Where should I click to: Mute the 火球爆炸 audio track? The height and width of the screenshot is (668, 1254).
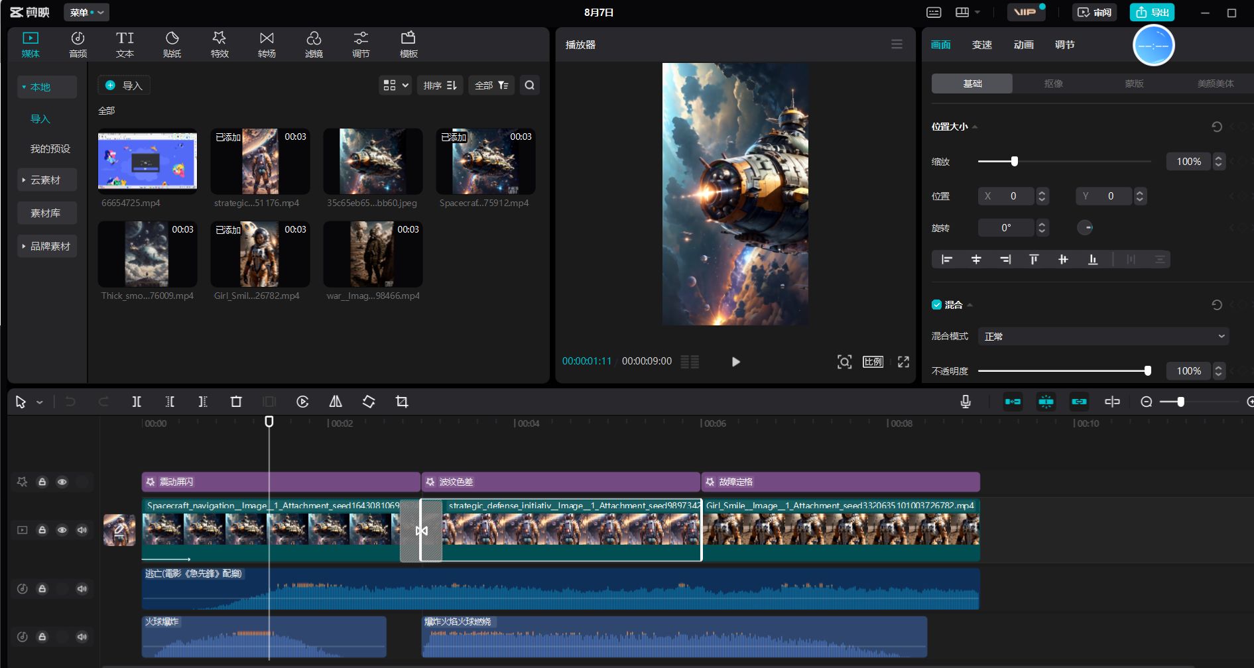pos(82,637)
